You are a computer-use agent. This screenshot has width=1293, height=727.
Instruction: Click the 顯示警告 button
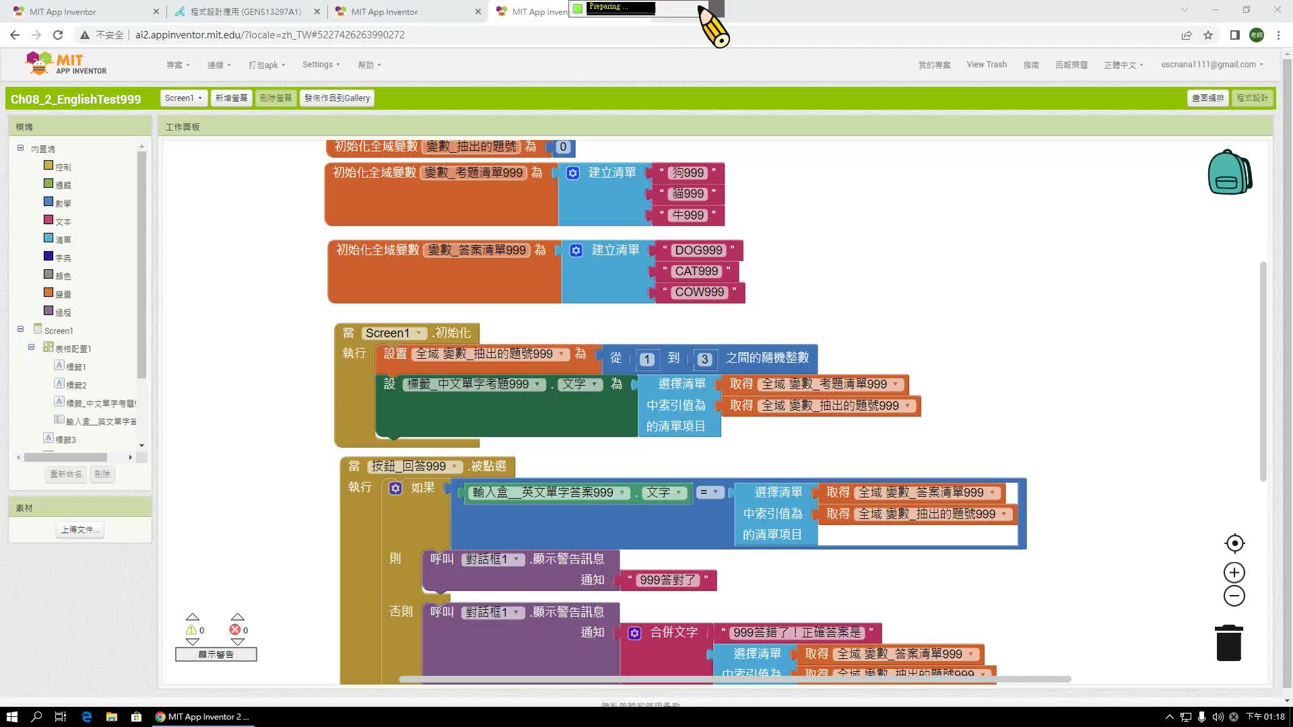pos(215,654)
